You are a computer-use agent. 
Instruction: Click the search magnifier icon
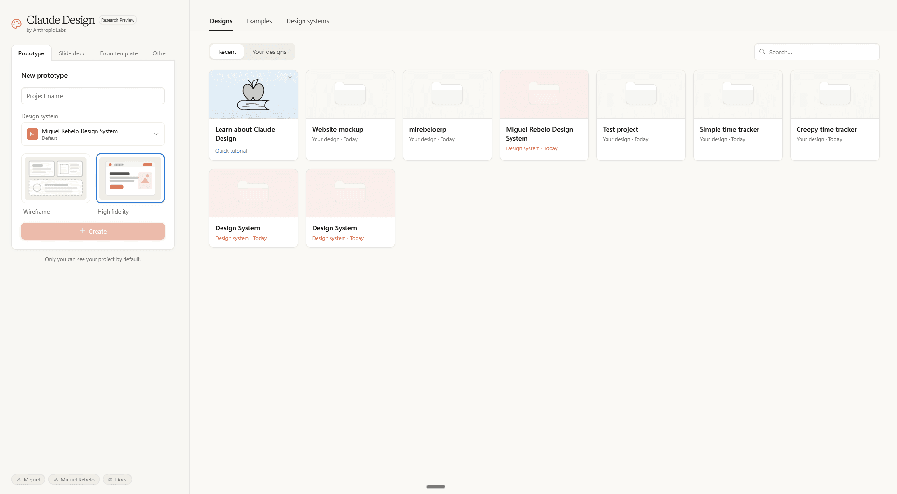point(762,52)
